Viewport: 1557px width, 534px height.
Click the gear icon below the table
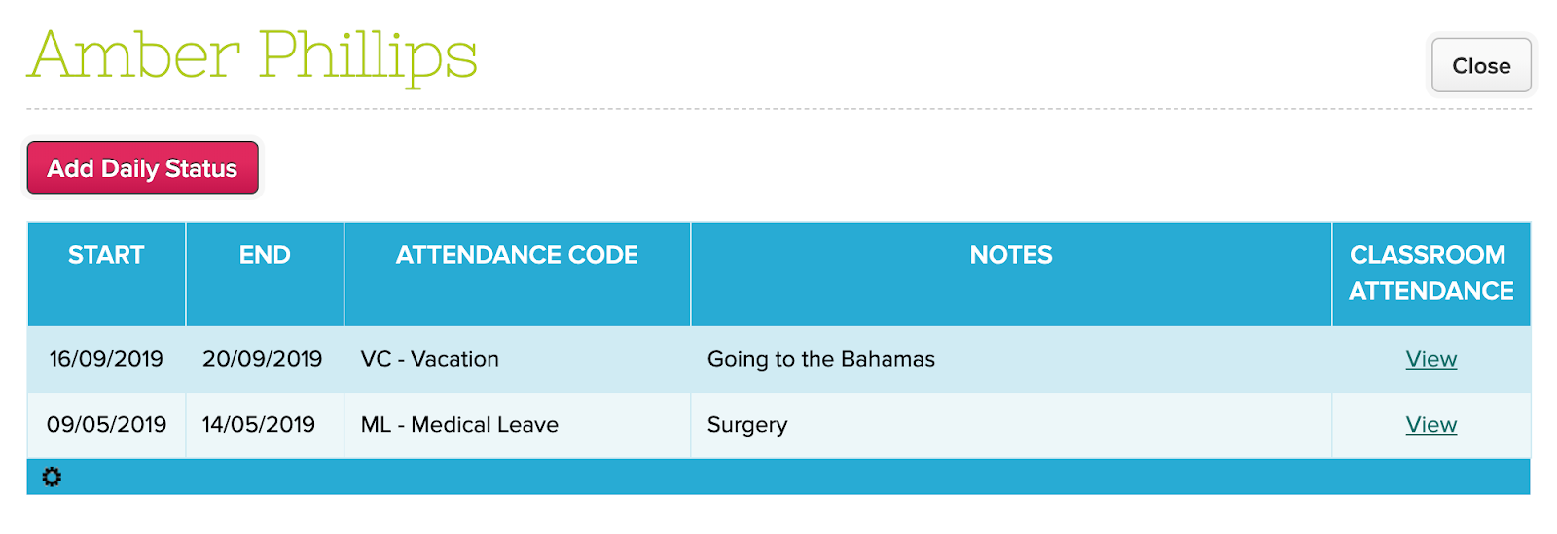click(52, 477)
